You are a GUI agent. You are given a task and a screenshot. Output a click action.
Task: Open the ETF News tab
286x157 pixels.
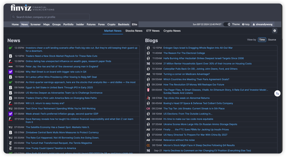click(153, 31)
